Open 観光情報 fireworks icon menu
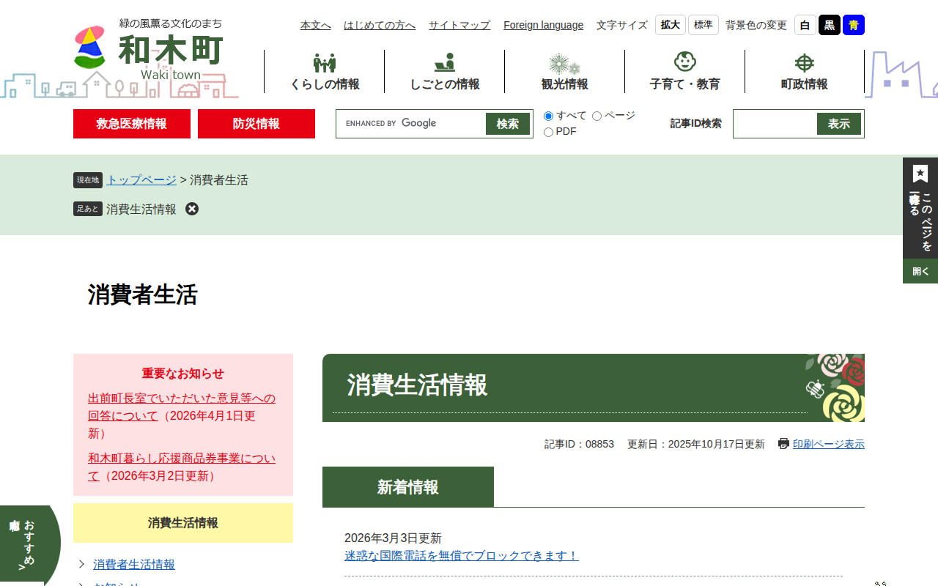Image resolution: width=938 pixels, height=586 pixels. pyautogui.click(x=564, y=64)
